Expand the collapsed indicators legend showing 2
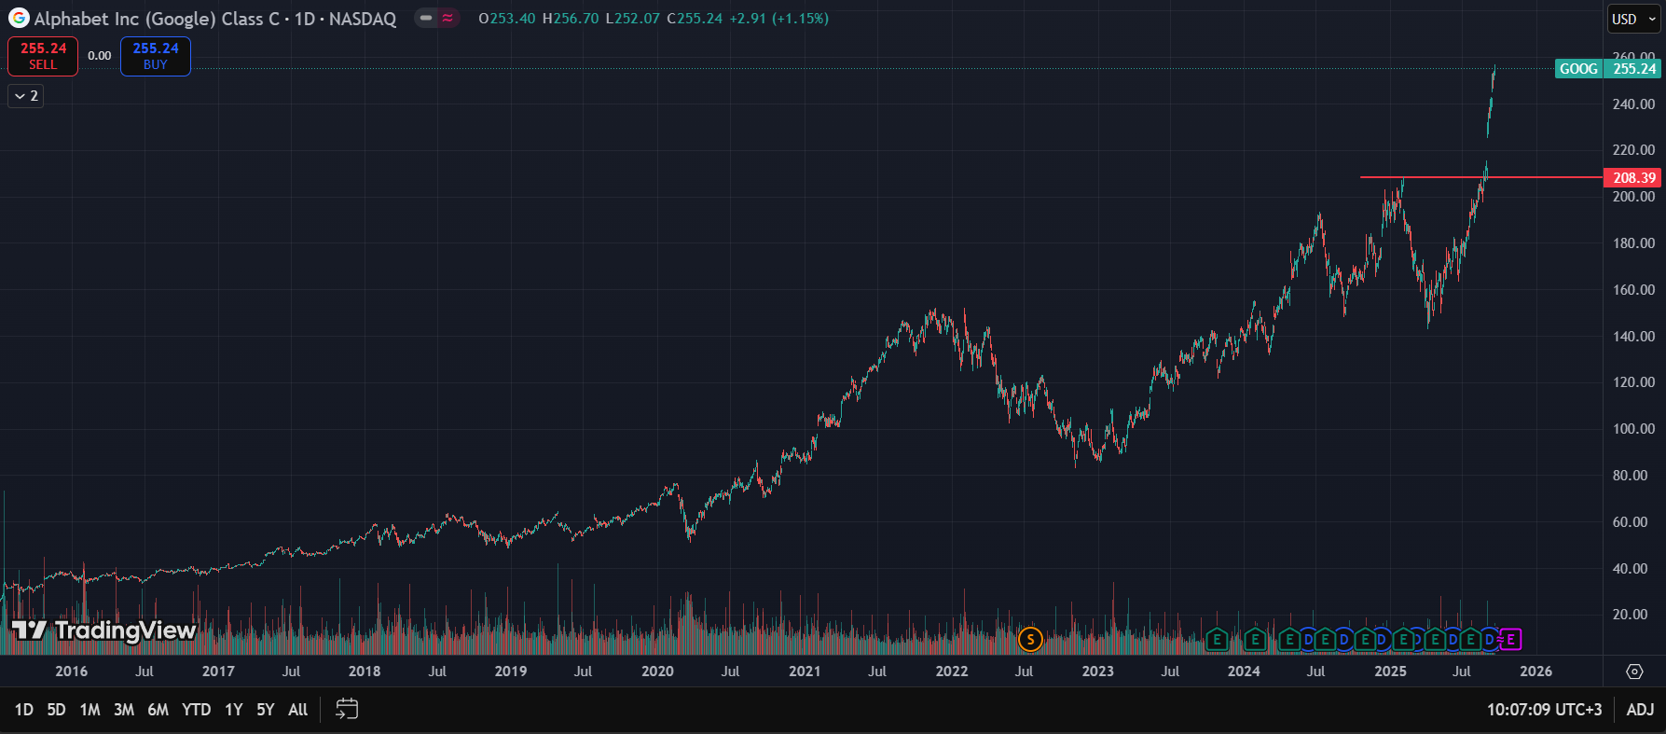This screenshot has height=734, width=1666. pos(26,96)
